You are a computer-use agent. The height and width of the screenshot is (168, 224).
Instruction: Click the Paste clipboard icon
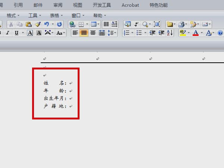29,24
